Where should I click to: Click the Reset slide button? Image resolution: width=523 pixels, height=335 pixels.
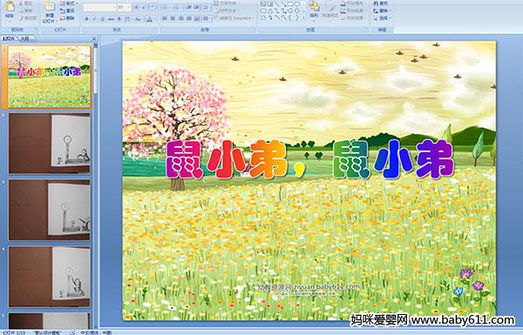point(68,10)
